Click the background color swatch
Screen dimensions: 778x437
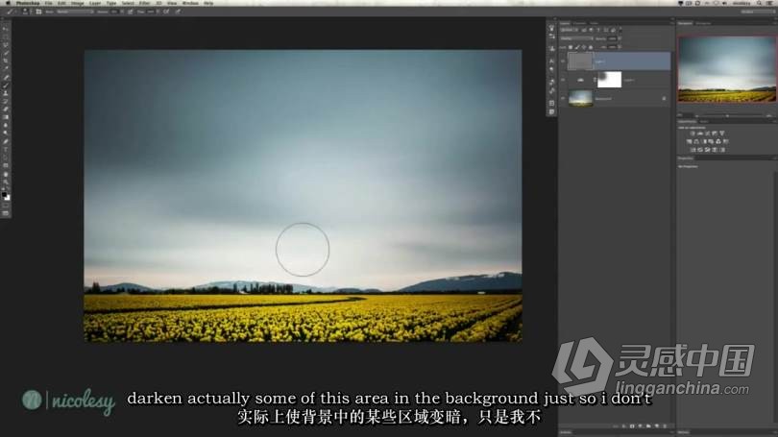[8, 198]
